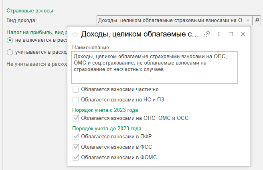Toggle Облагается взносами в ФСС checkbox
Viewport: 263px width, 170px height.
(75, 147)
